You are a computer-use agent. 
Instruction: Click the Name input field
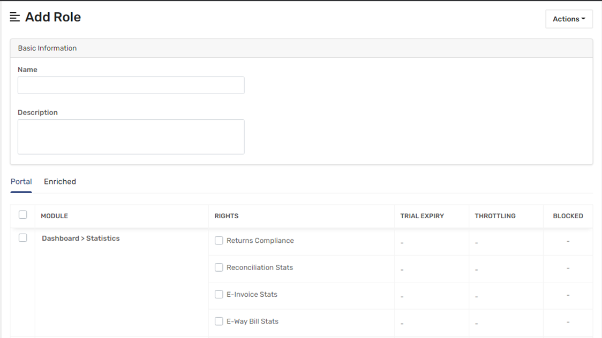pos(131,85)
